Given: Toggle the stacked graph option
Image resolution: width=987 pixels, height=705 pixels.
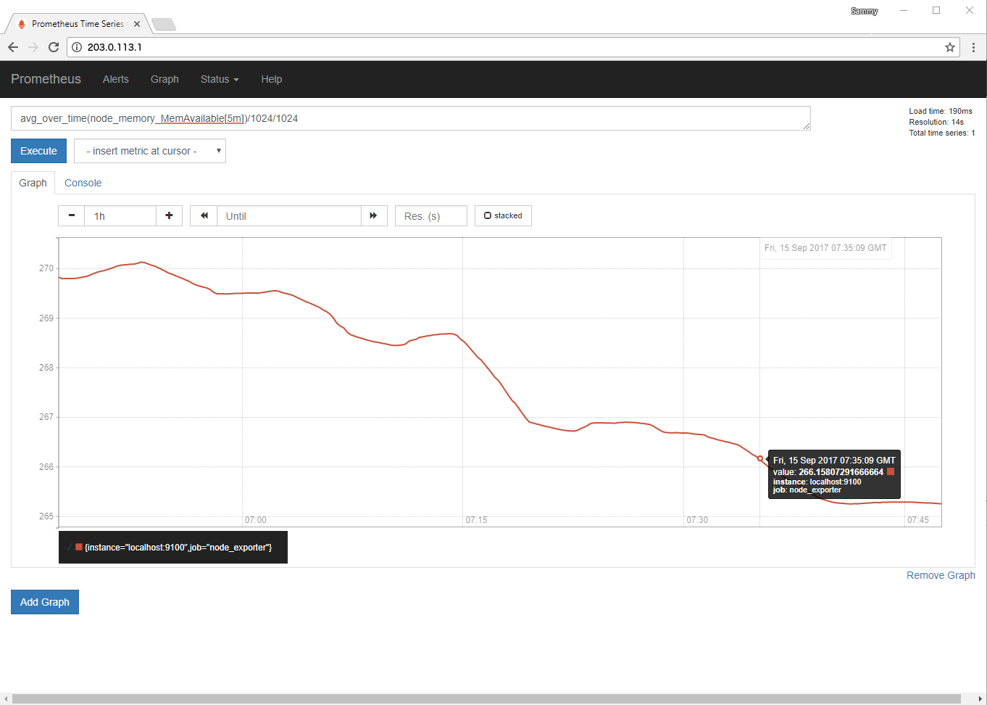Looking at the screenshot, I should click(x=503, y=216).
